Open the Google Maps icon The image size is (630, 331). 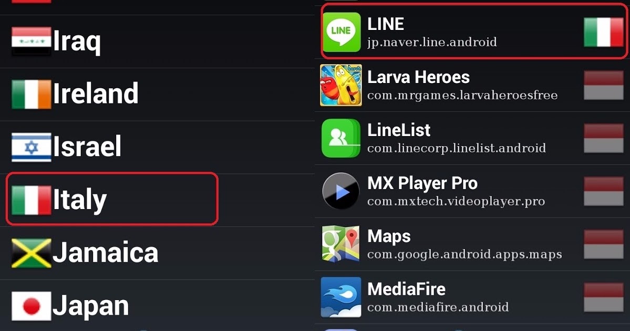[340, 244]
